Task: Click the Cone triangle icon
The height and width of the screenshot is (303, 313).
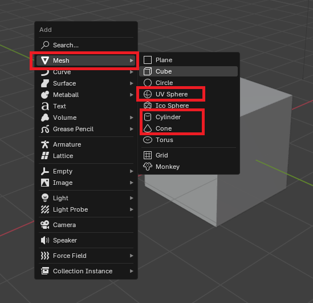Action: 148,128
